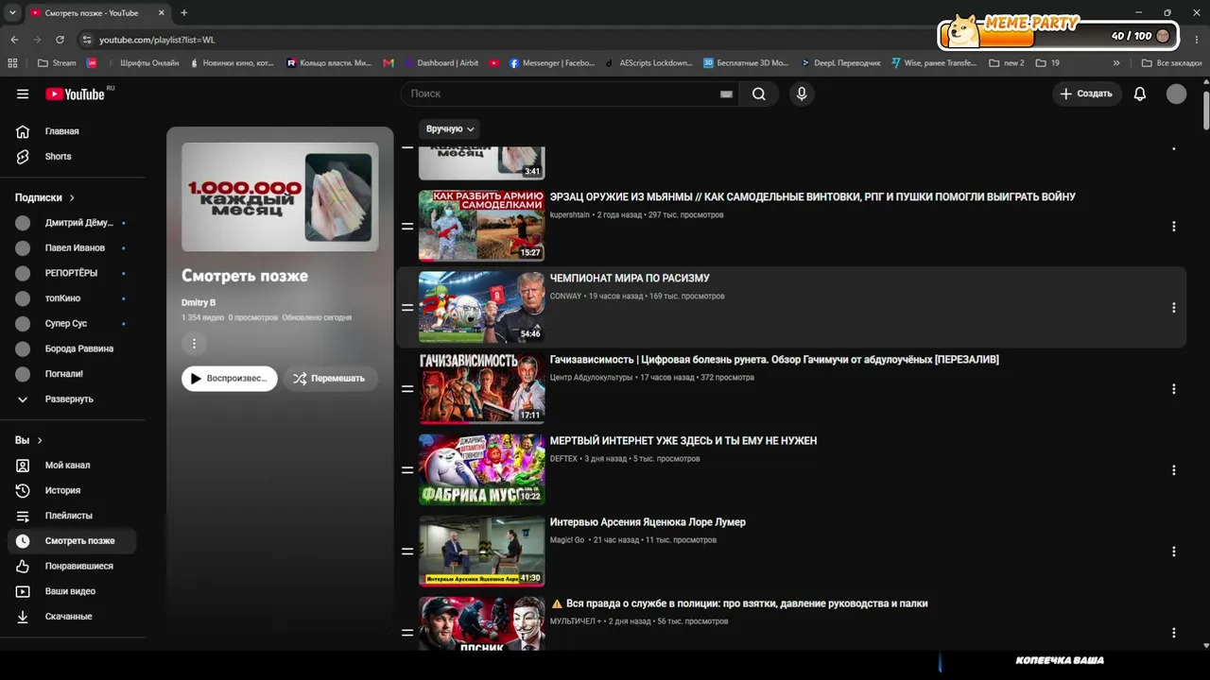Open the Супер Сус subscription channel
Viewport: 1210px width, 680px height.
[73, 324]
